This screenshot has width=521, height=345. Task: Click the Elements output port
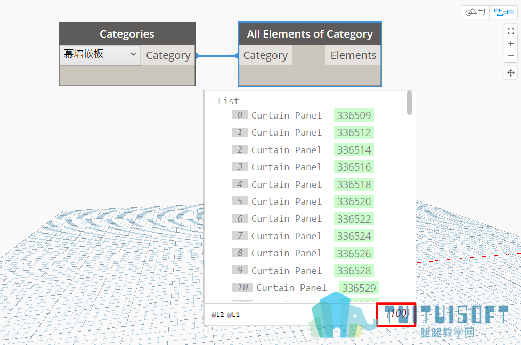353,55
